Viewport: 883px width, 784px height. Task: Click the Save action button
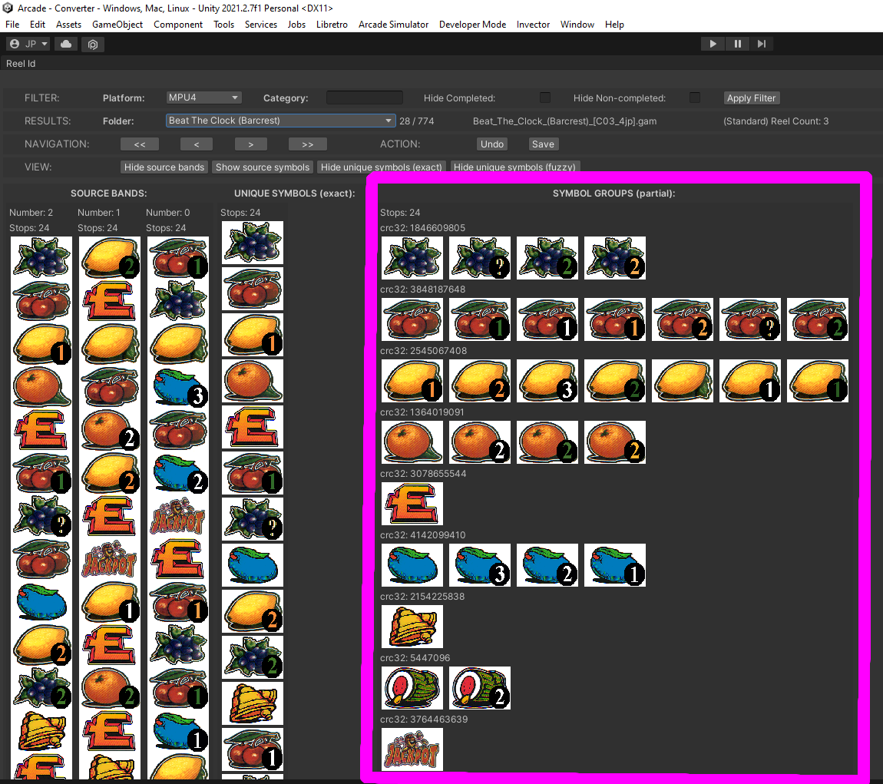tap(543, 144)
